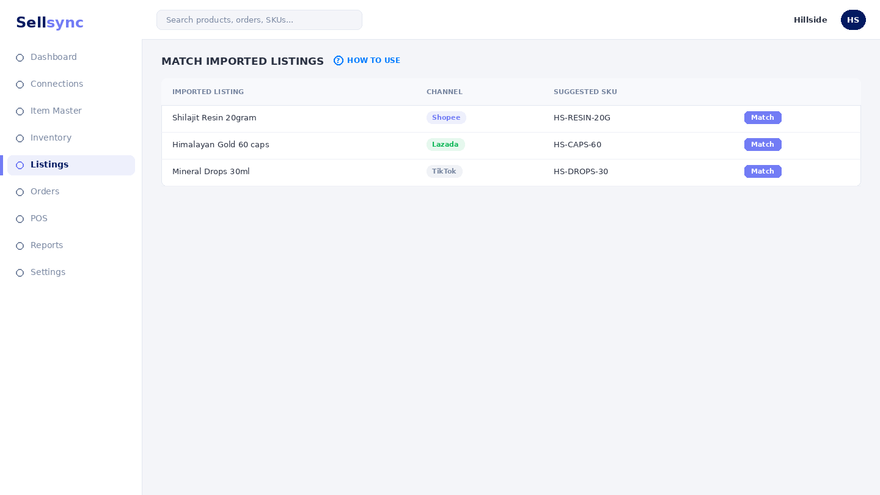The image size is (880, 495).
Task: Open the Orders page
Action: point(71,192)
